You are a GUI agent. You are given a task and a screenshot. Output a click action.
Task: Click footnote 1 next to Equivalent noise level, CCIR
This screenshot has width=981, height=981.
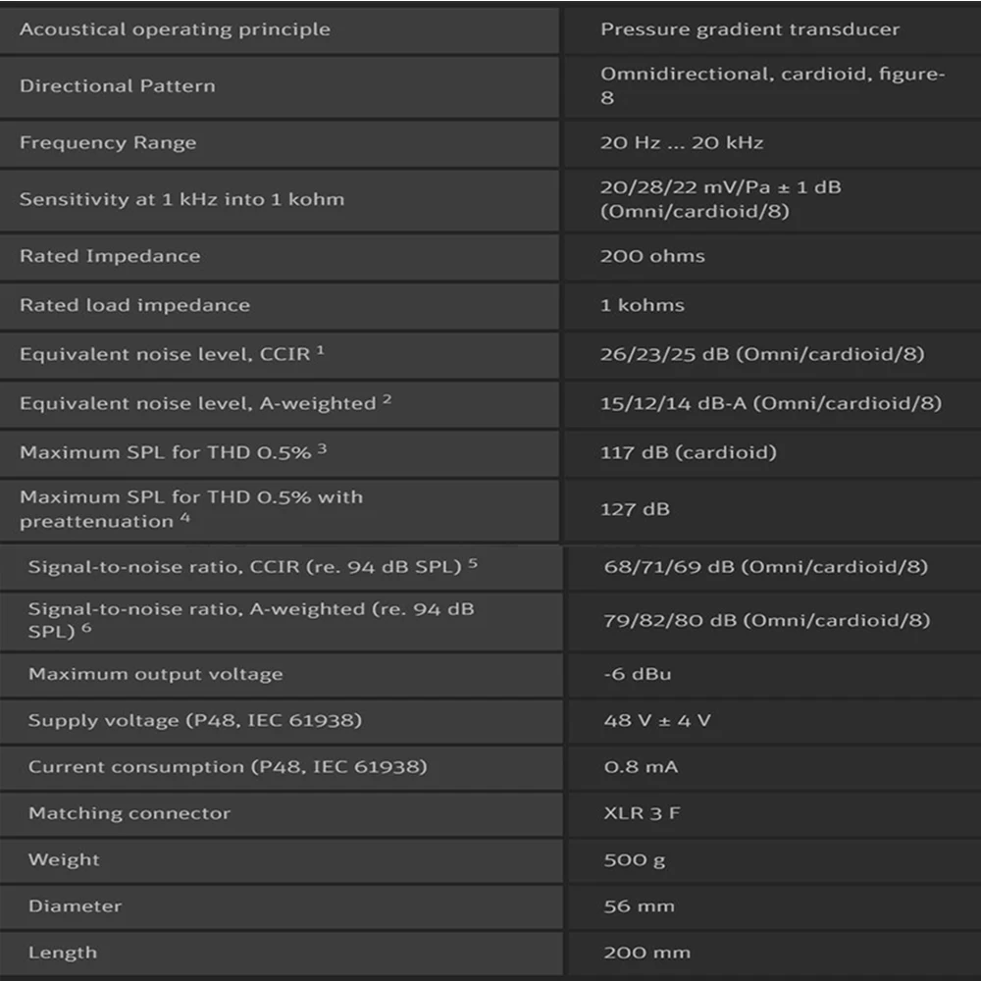pyautogui.click(x=321, y=350)
